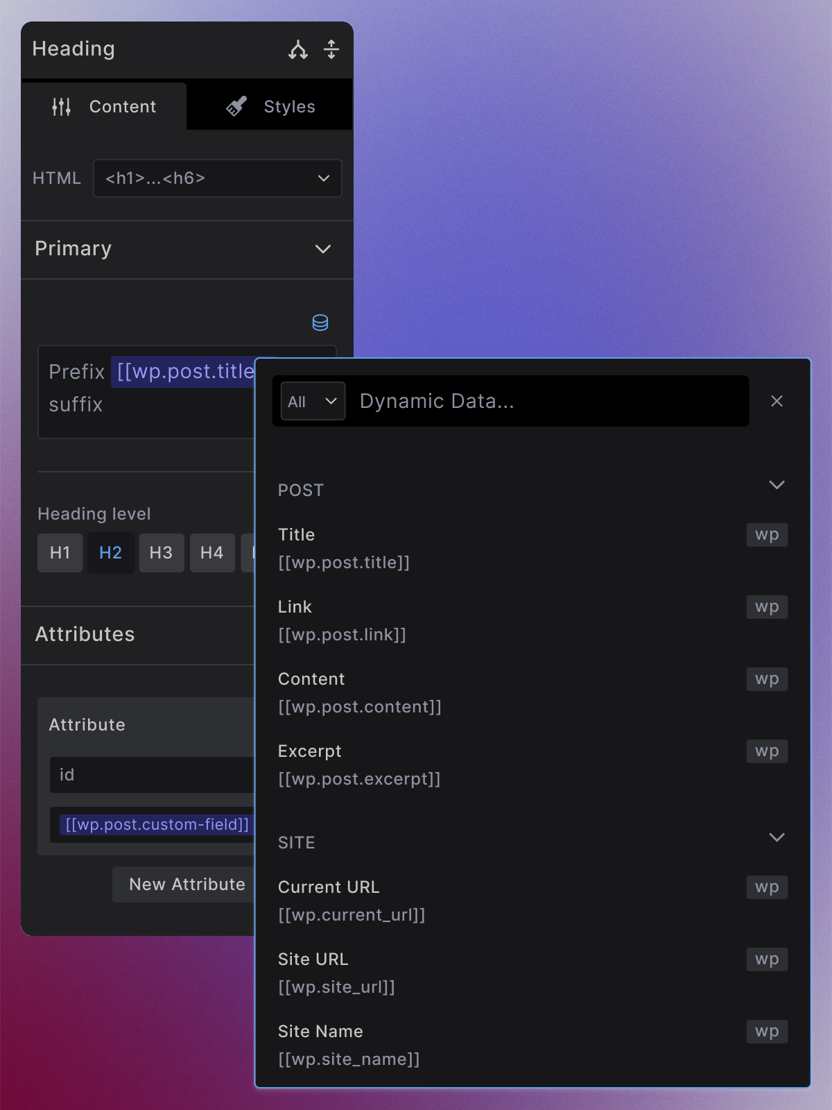Select H4 heading level
This screenshot has height=1110, width=832.
tap(212, 553)
